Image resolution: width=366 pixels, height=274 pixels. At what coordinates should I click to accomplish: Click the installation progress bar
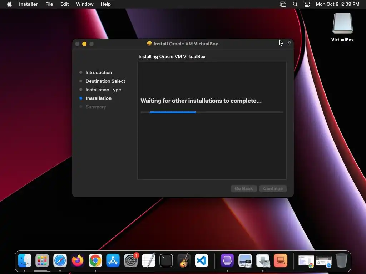coord(212,112)
